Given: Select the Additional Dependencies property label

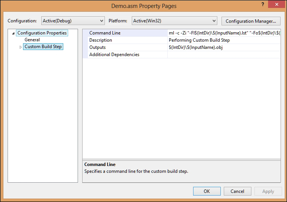Looking at the screenshot, I should point(114,55).
